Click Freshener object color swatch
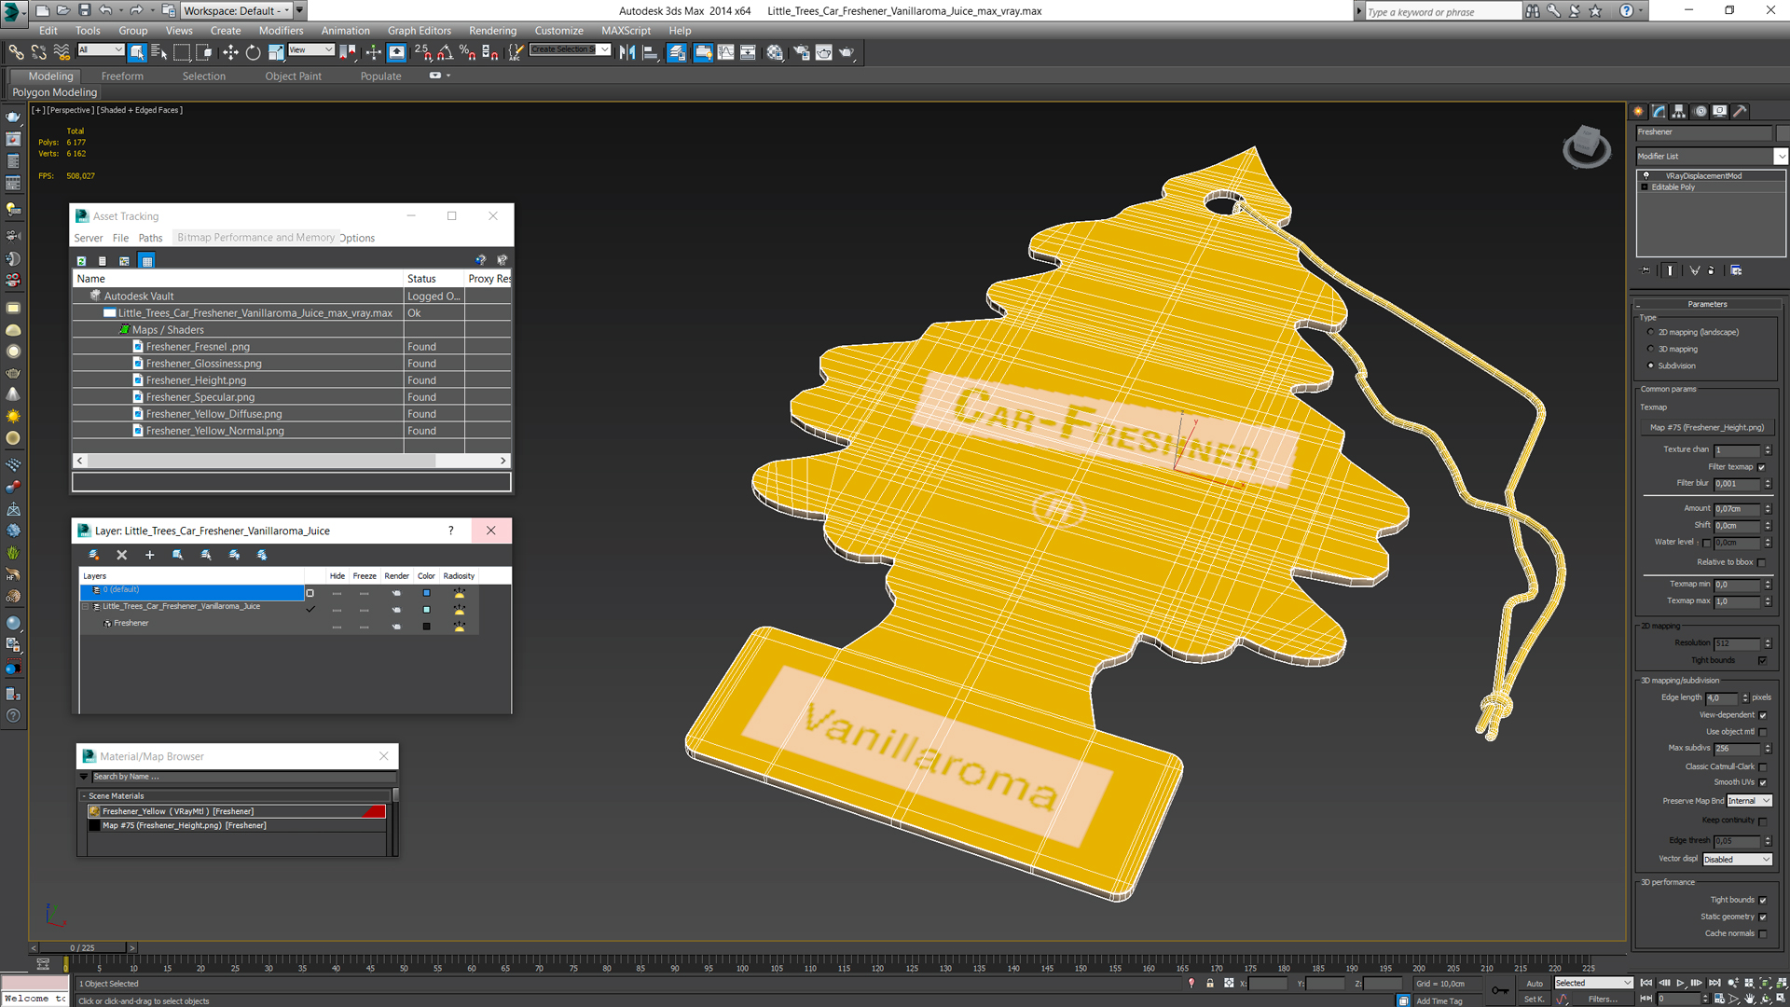The image size is (1790, 1007). pyautogui.click(x=426, y=627)
